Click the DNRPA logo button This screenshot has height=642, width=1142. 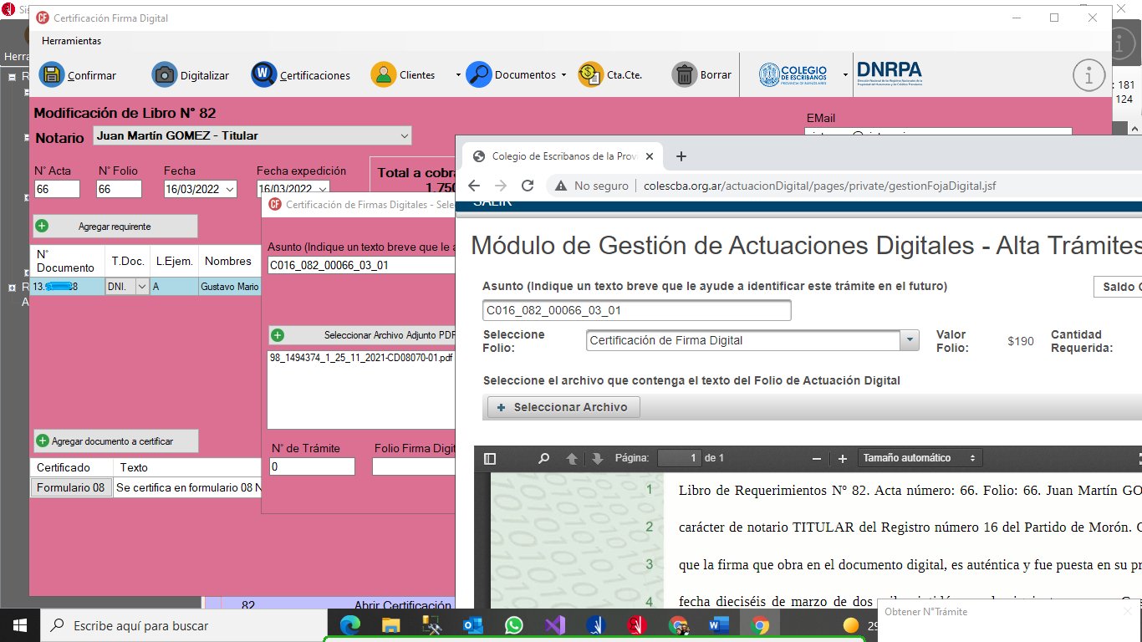pyautogui.click(x=890, y=74)
